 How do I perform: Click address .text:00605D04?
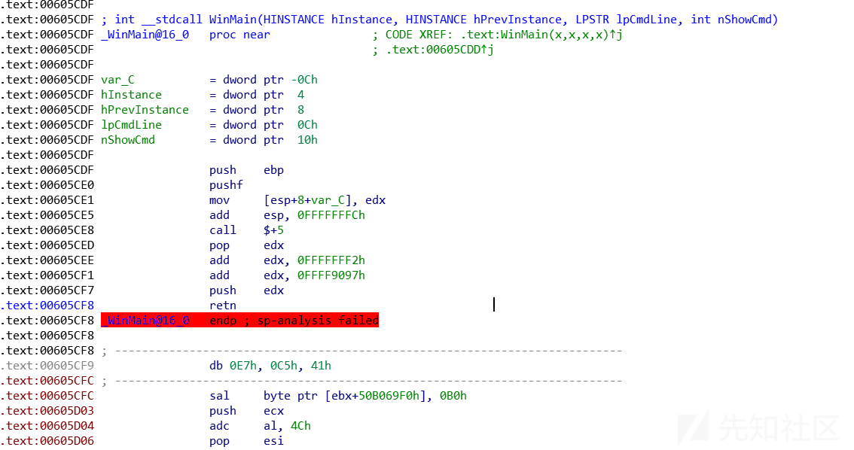coord(47,426)
